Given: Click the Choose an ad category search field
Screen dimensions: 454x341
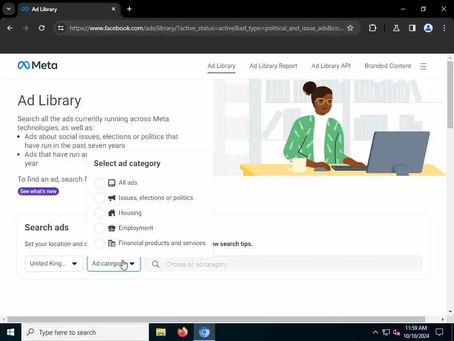Looking at the screenshot, I should [x=283, y=264].
